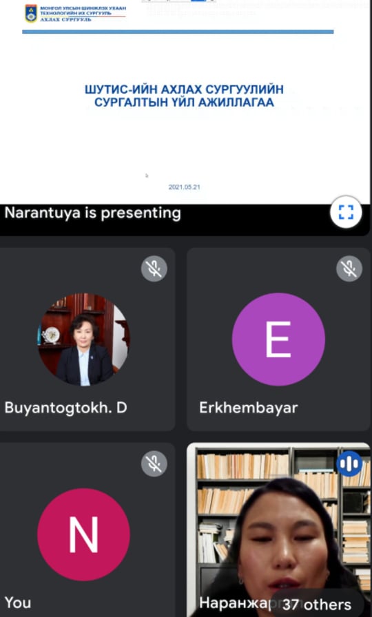Tap the Наранжар name label on video
Image resolution: width=372 pixels, height=617 pixels.
(235, 603)
